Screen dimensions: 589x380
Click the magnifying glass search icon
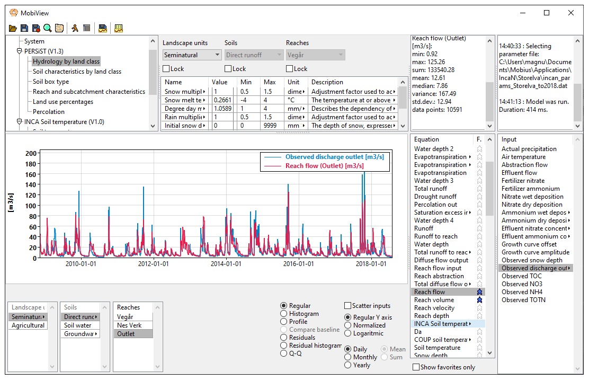48,28
